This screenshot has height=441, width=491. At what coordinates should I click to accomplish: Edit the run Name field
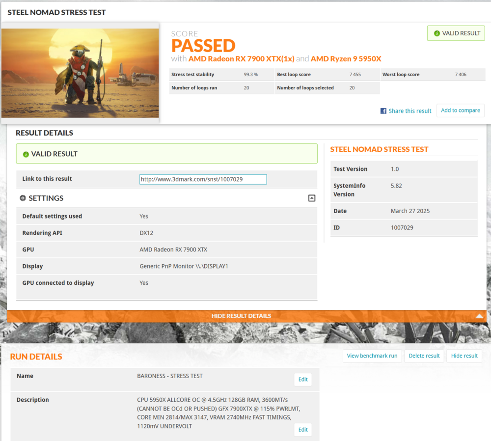[303, 379]
